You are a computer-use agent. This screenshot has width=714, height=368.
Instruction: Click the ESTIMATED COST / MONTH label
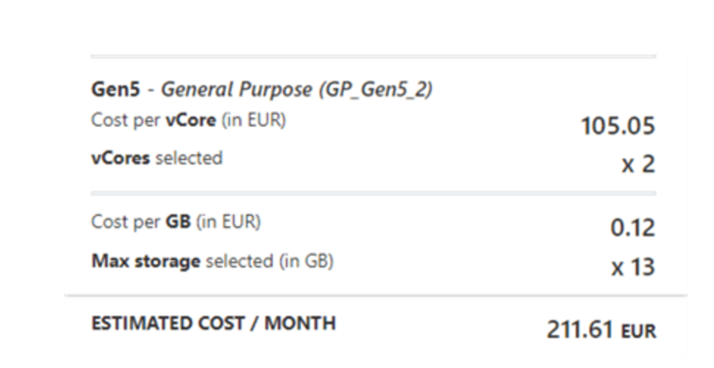pos(213,323)
